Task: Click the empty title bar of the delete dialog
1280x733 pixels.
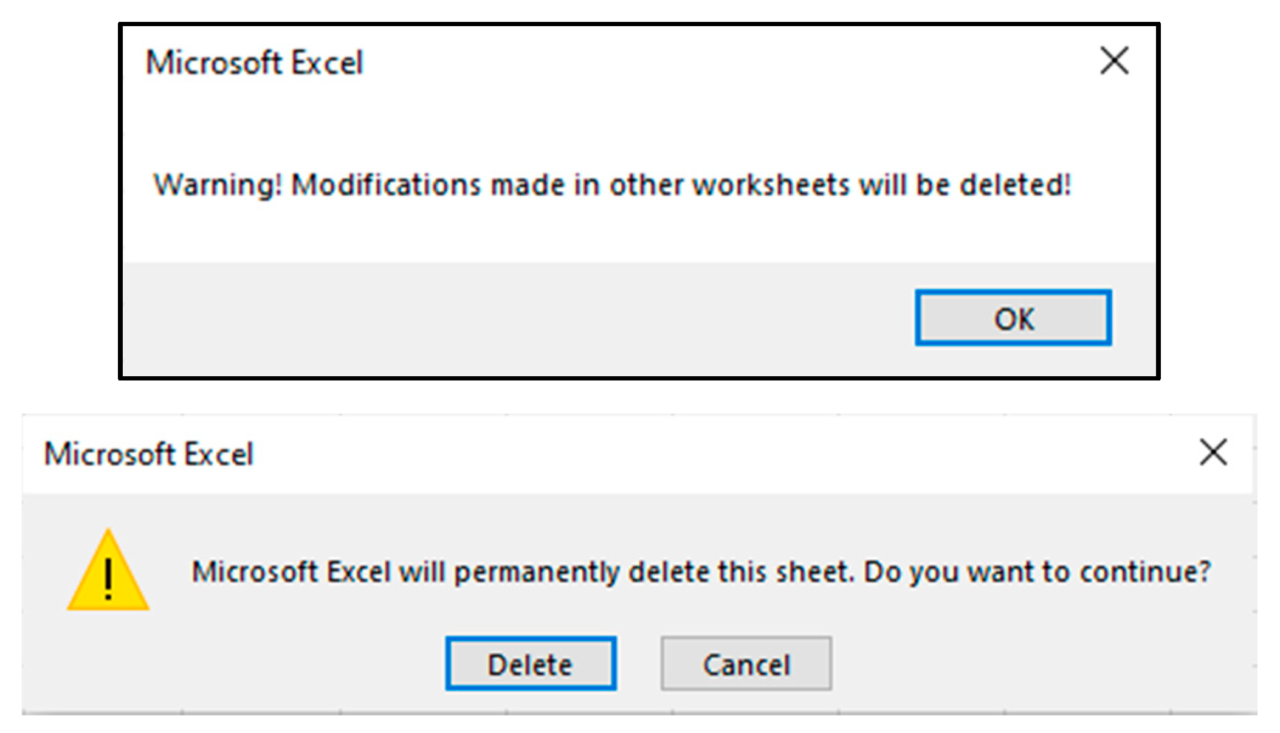Action: [669, 454]
